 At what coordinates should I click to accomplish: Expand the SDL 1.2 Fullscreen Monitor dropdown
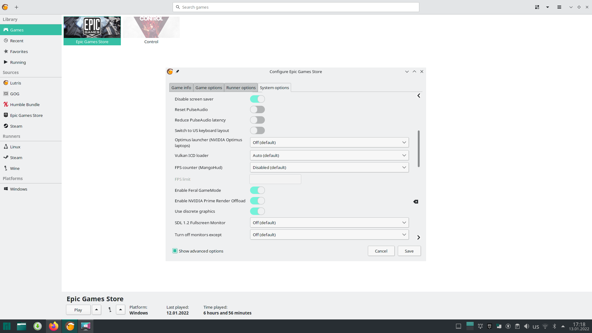pos(329,222)
